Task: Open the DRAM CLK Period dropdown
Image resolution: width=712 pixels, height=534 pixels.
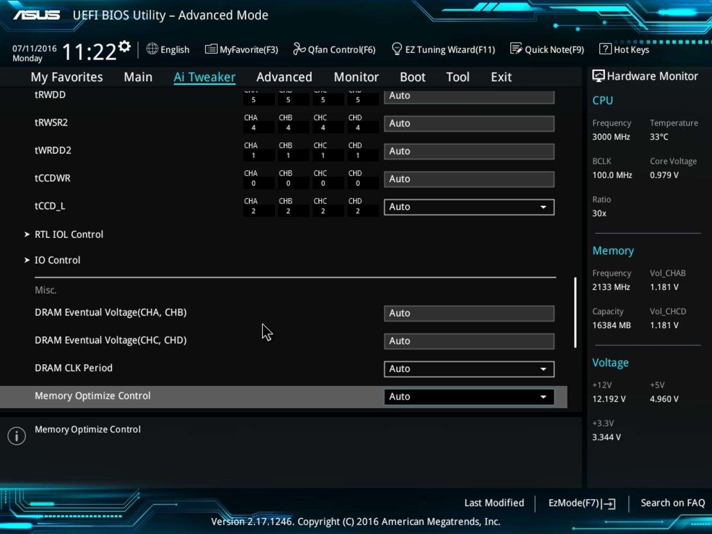Action: 469,369
